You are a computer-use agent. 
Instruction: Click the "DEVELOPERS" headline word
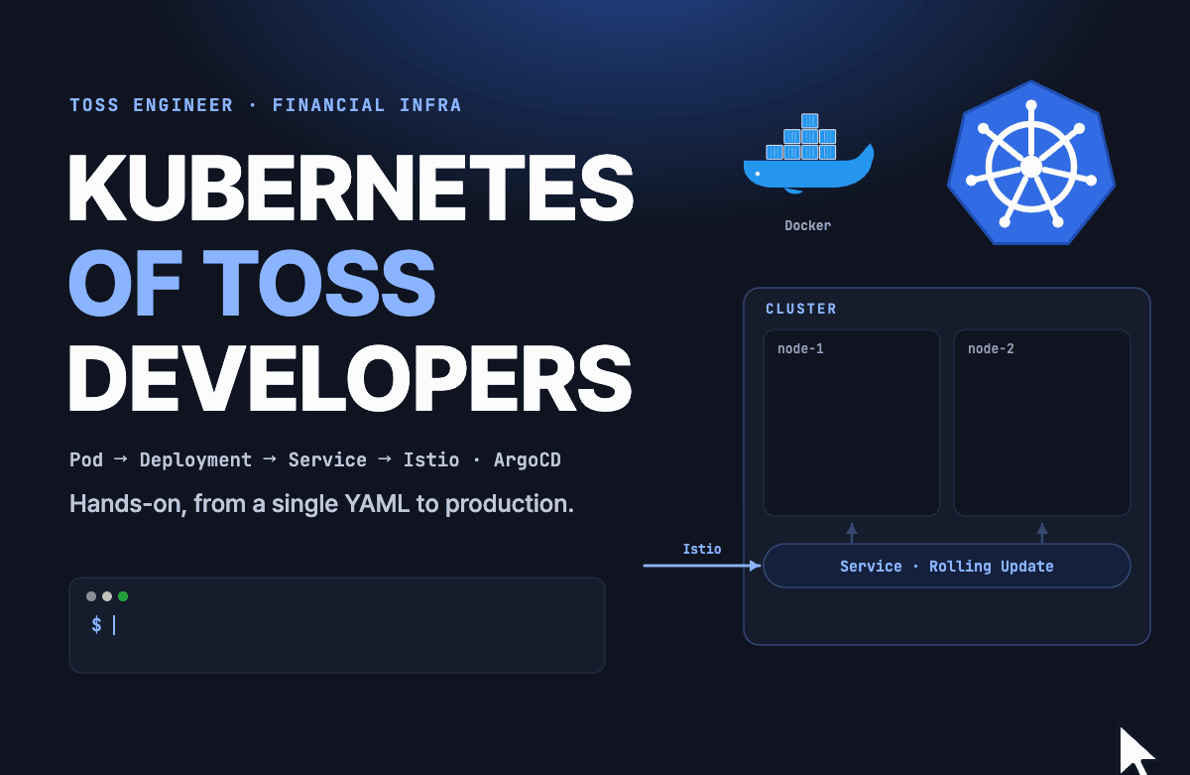[350, 377]
